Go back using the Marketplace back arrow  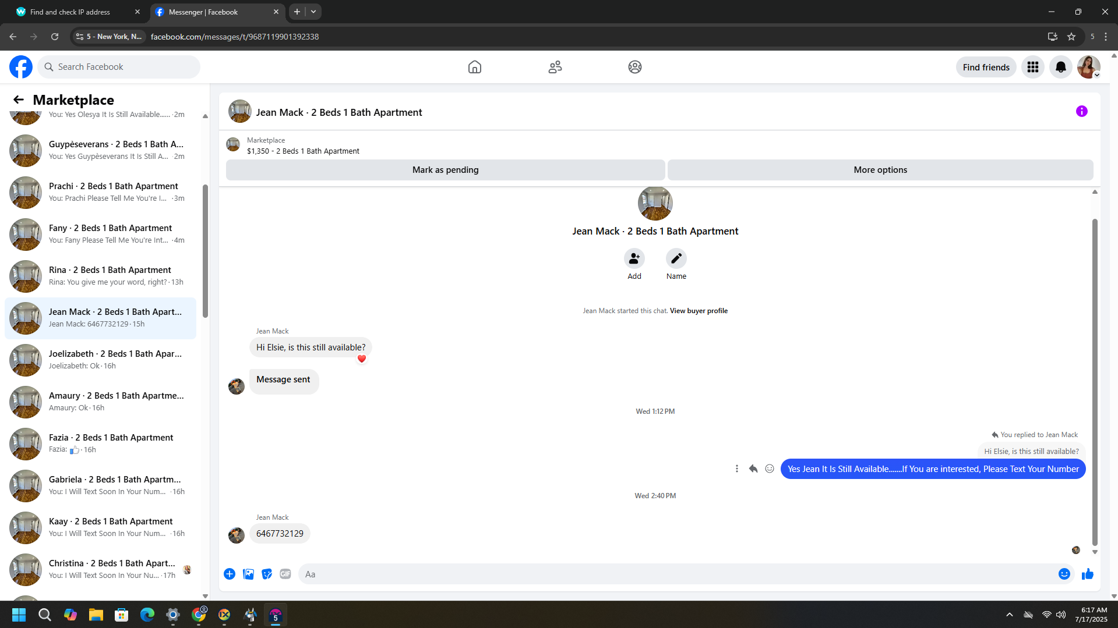19,100
